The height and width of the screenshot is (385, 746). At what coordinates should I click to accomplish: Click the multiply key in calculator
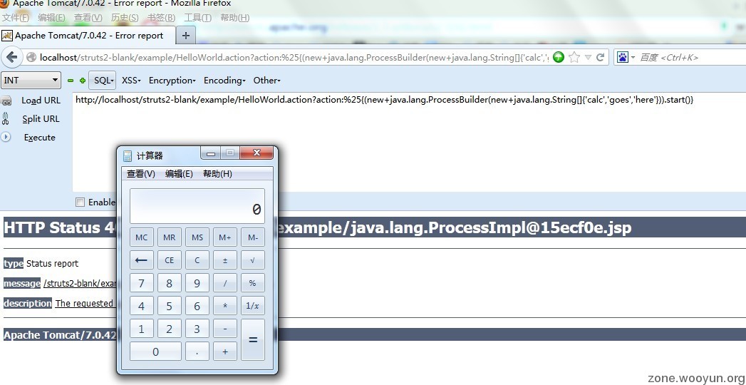225,306
